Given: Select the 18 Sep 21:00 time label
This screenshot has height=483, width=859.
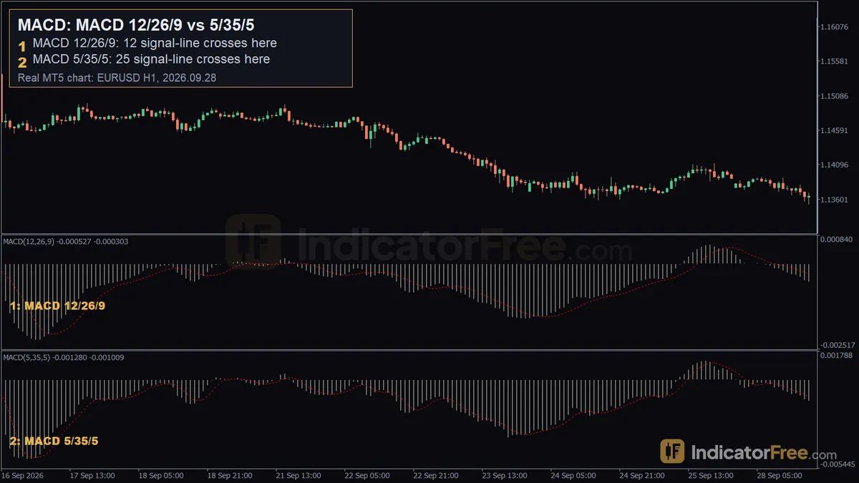Looking at the screenshot, I should point(230,476).
